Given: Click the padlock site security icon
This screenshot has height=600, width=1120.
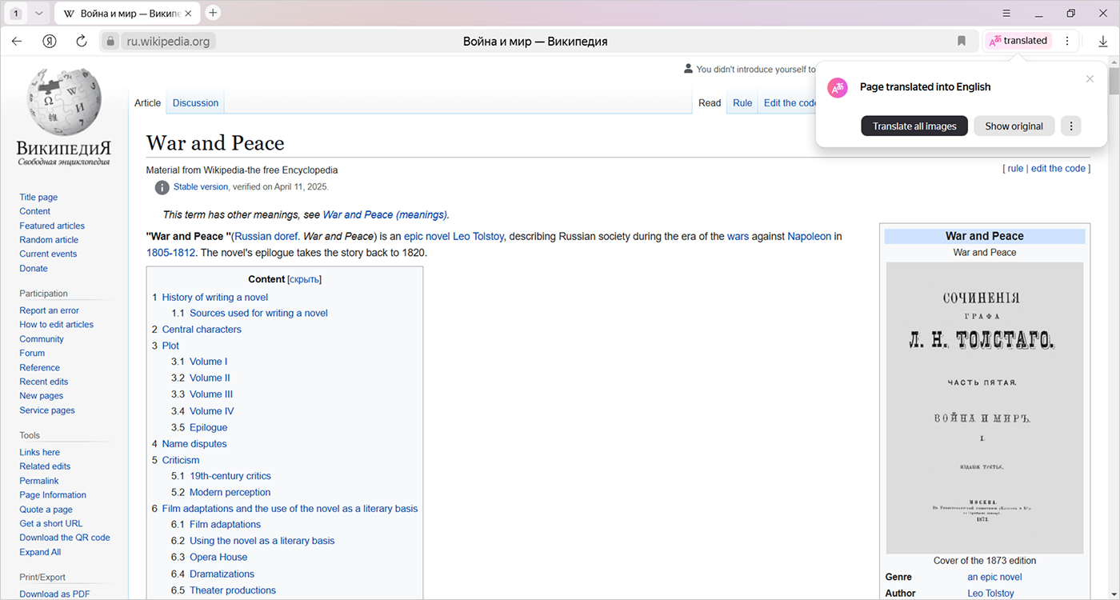Looking at the screenshot, I should 111,41.
